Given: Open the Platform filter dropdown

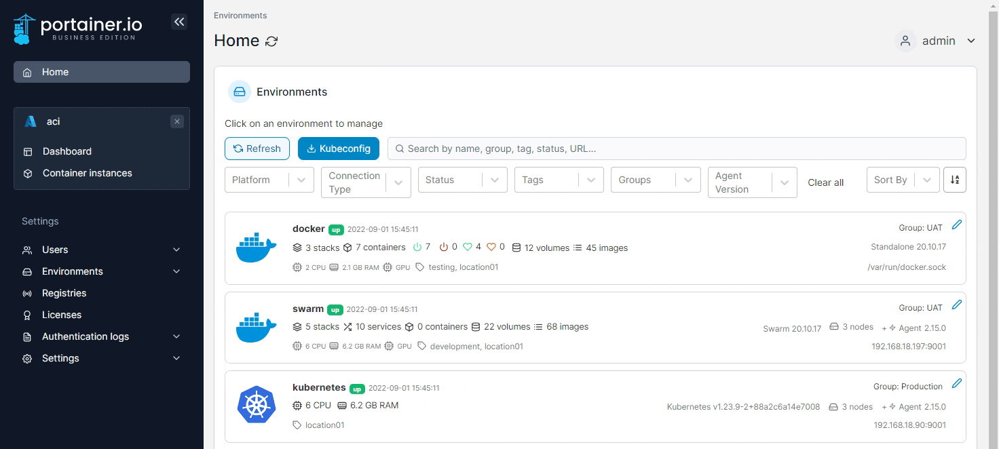Looking at the screenshot, I should coord(269,180).
